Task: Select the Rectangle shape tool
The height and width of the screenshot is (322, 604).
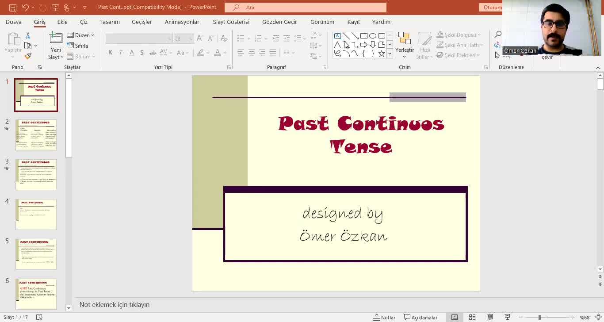Action: tap(364, 36)
